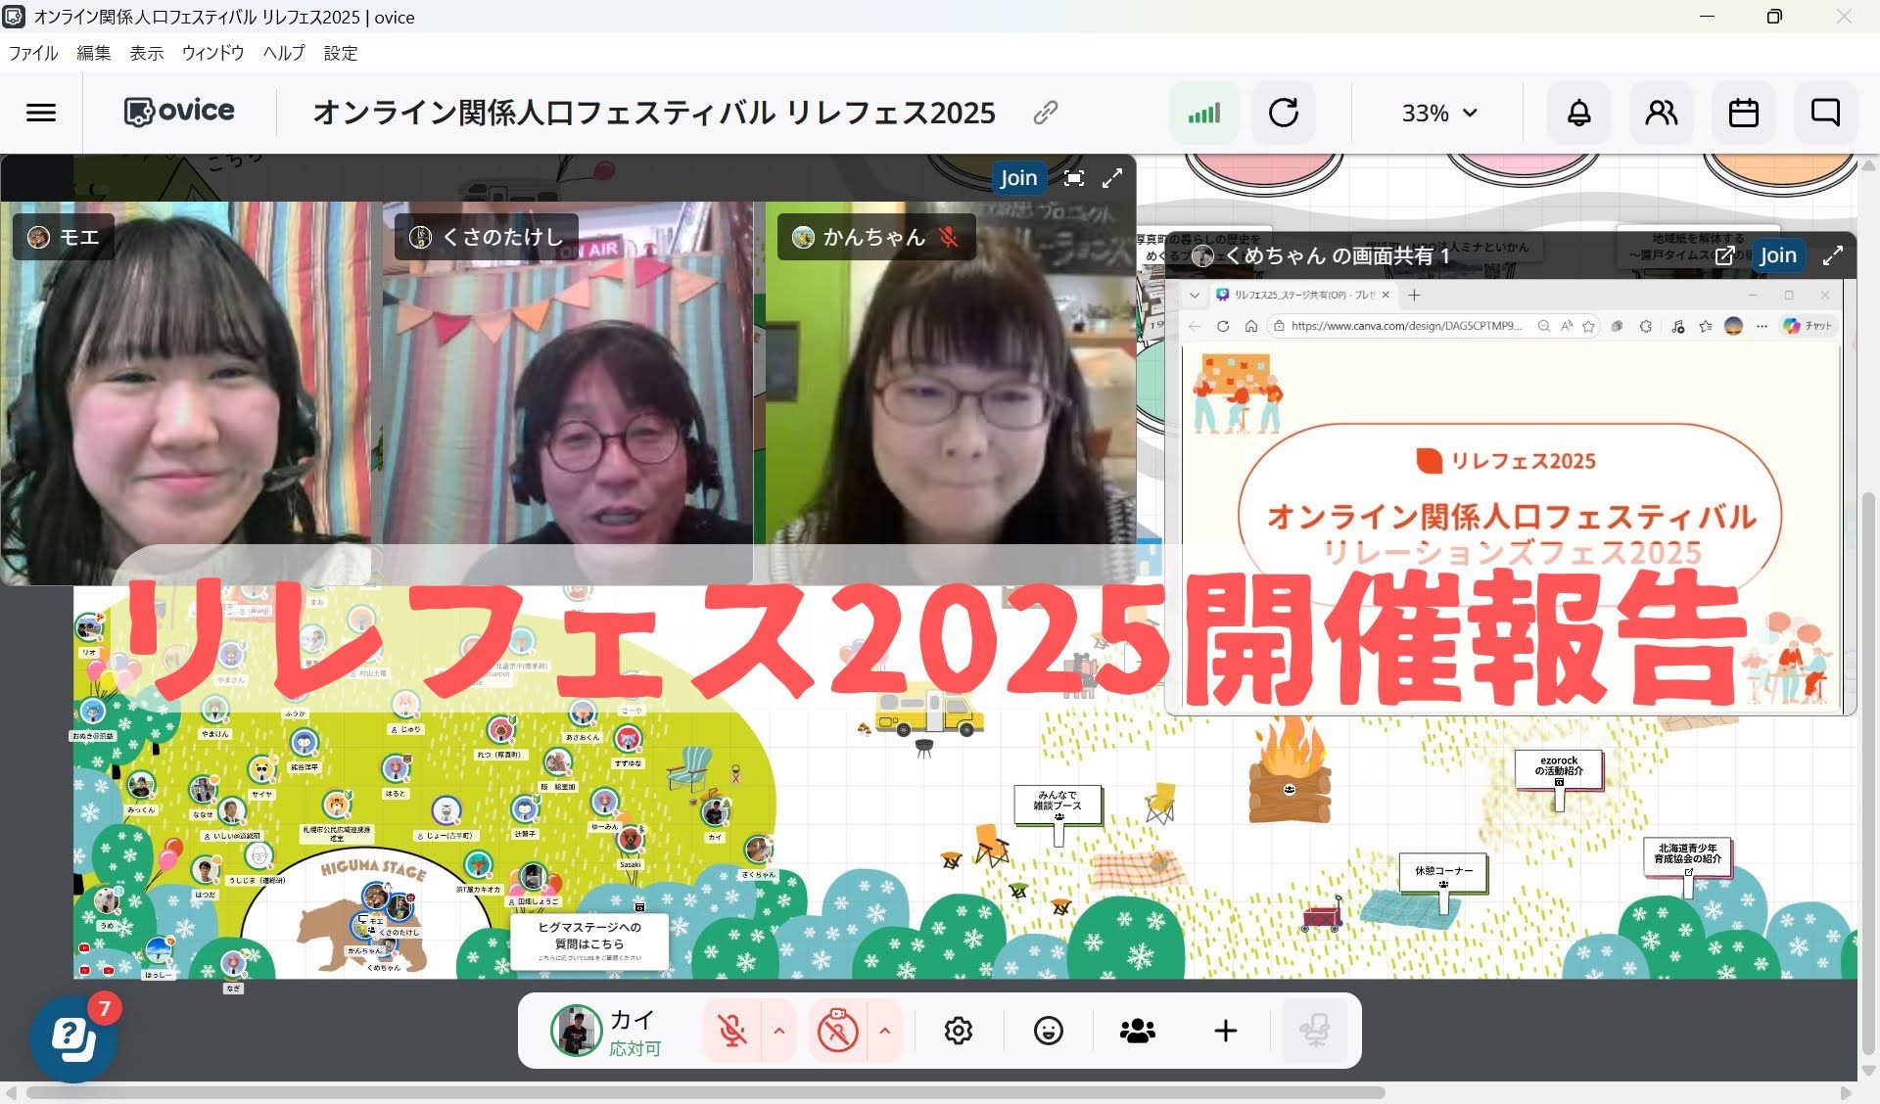Open the 設定 menu
The image size is (1880, 1104).
point(340,53)
